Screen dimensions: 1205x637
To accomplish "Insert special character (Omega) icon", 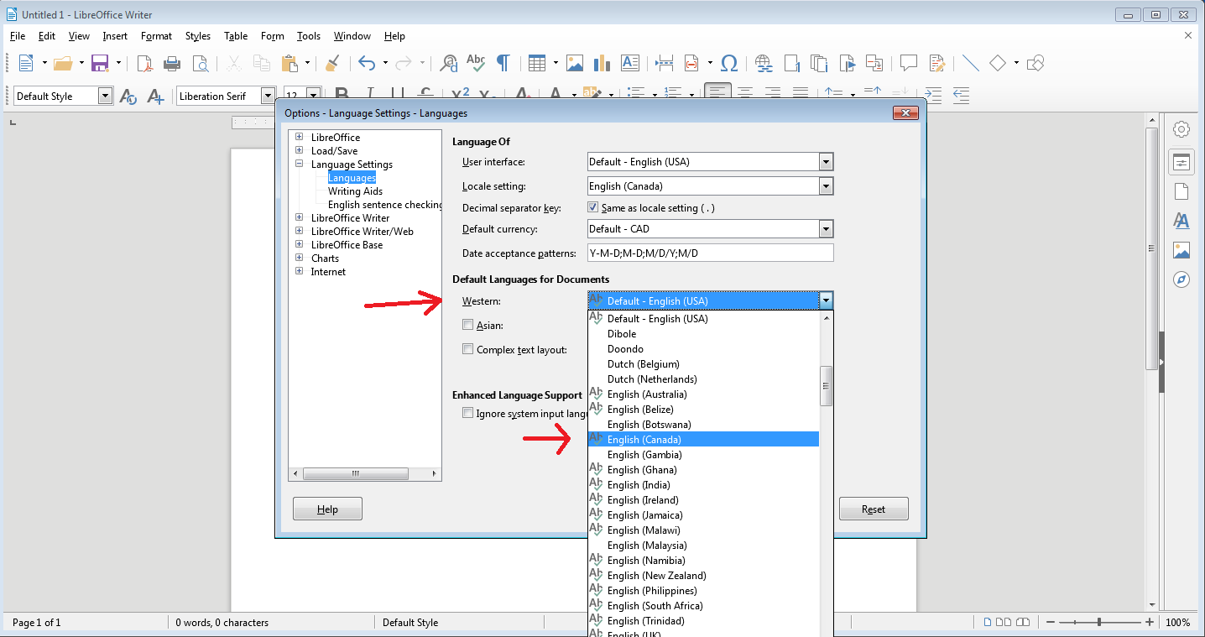I will tap(729, 63).
